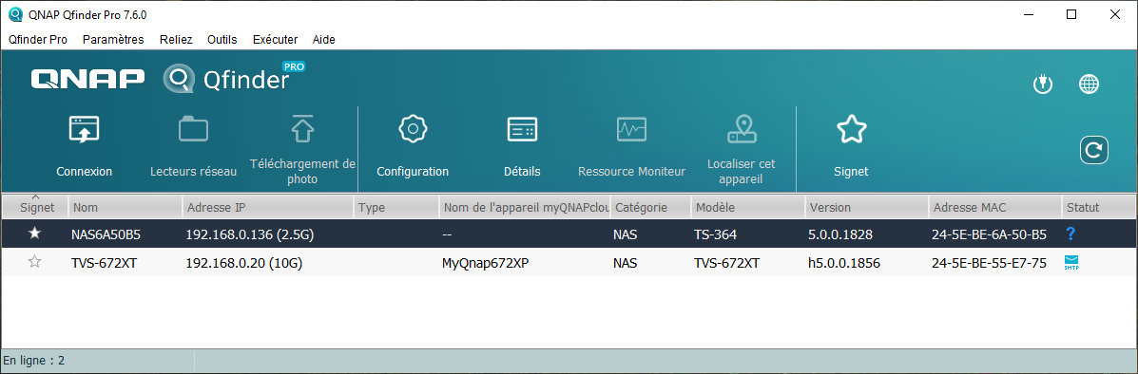Select the TVS-672XT device name cell
This screenshot has height=374, width=1138.
(x=104, y=263)
